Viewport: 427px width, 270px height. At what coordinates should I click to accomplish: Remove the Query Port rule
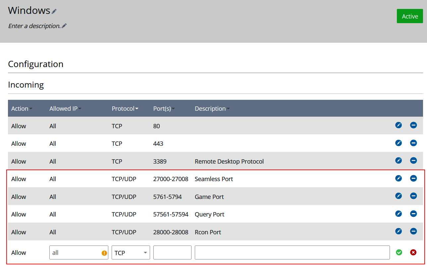click(413, 213)
